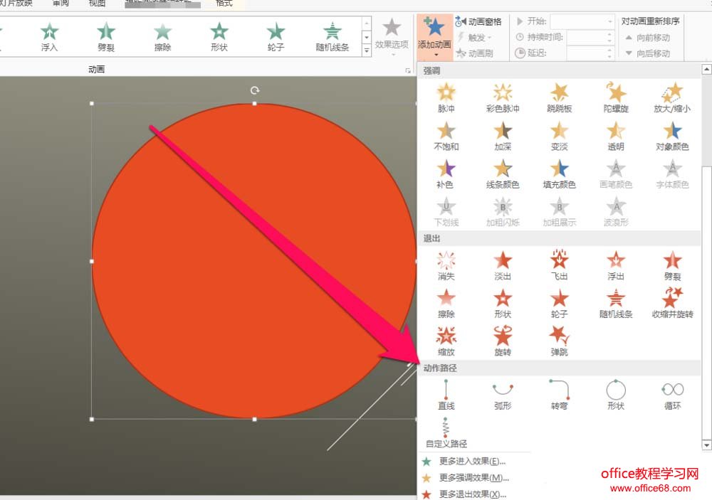712x500 pixels.
Task: Apply the red 擦除 exit effect
Action: click(x=446, y=304)
